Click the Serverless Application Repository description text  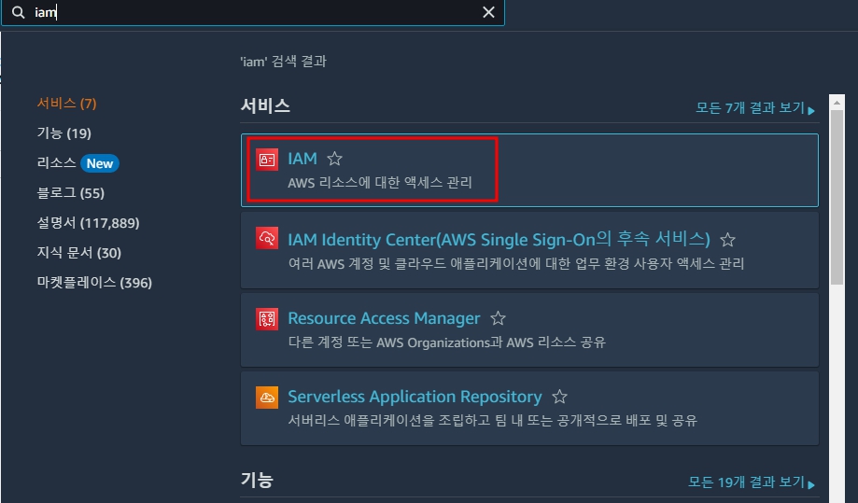point(492,421)
